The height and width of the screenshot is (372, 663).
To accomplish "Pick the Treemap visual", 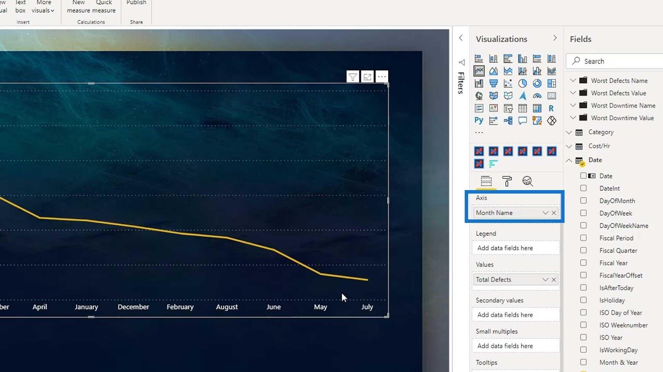I will pos(552,83).
